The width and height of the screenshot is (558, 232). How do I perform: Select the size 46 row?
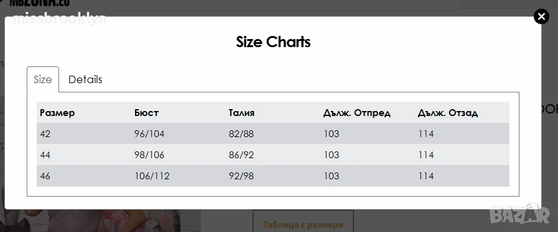273,176
